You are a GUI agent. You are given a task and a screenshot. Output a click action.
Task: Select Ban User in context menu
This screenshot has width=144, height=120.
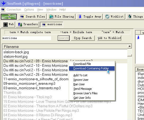(x=92, y=84)
